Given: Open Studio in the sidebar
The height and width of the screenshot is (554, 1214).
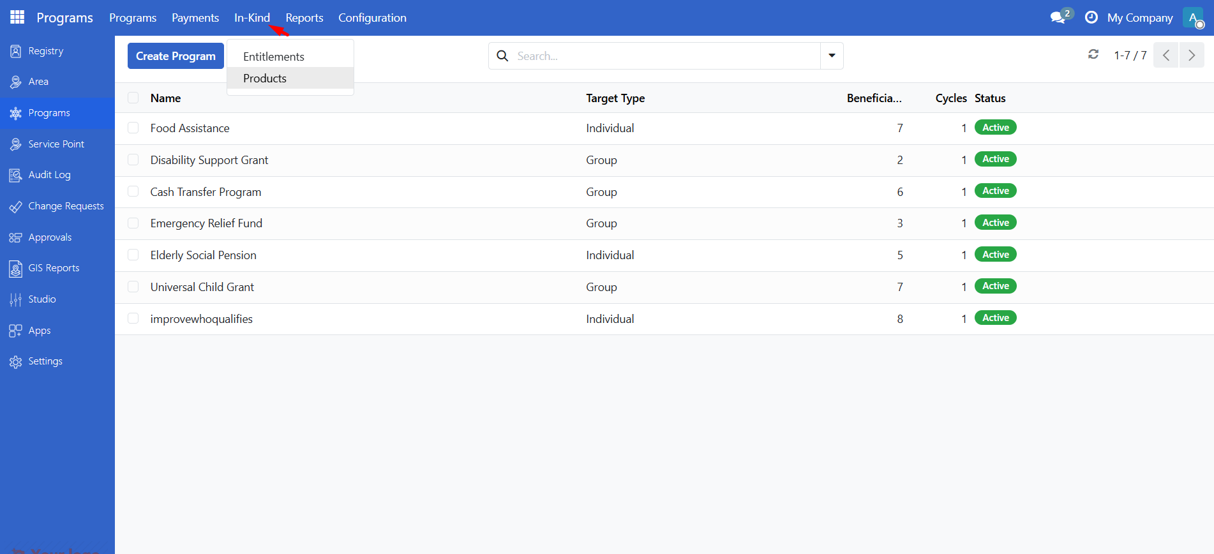Looking at the screenshot, I should [x=42, y=299].
